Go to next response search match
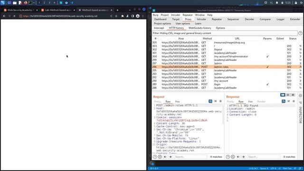The width and height of the screenshot is (304, 171). coord(243,157)
